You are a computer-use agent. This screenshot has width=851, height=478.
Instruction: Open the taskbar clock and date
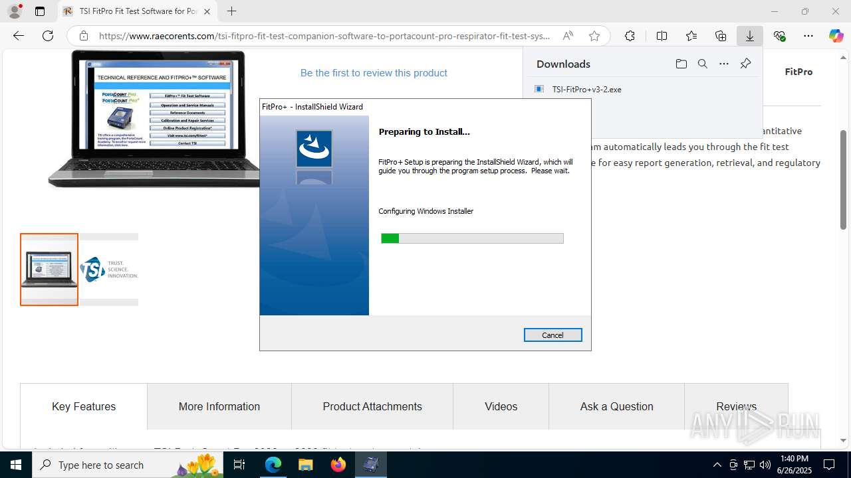click(x=794, y=465)
